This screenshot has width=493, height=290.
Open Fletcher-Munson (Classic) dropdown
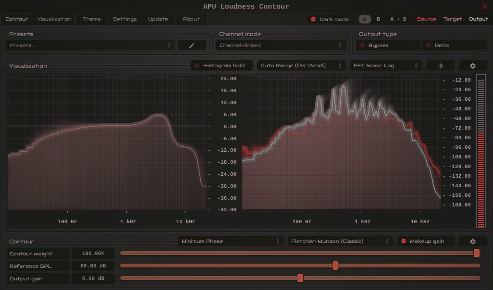340,241
